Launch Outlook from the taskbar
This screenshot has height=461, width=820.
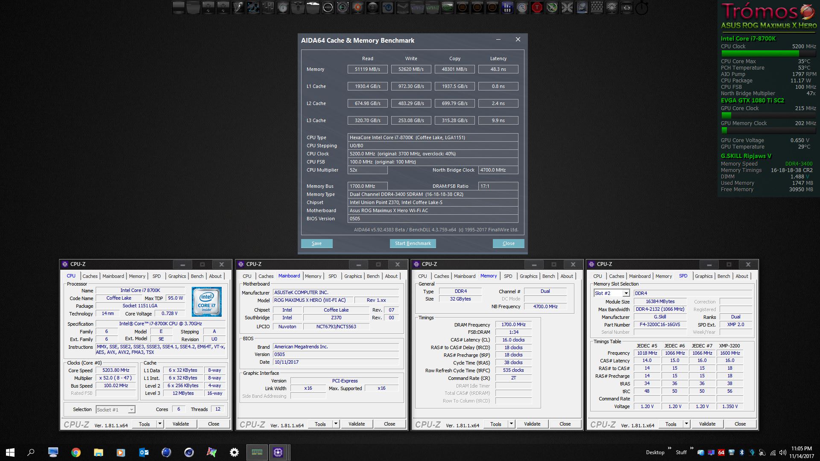(144, 452)
